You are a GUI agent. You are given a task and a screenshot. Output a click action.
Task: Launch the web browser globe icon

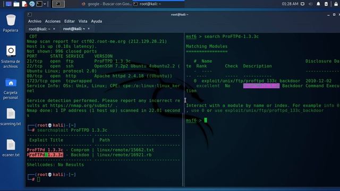coord(32,4)
